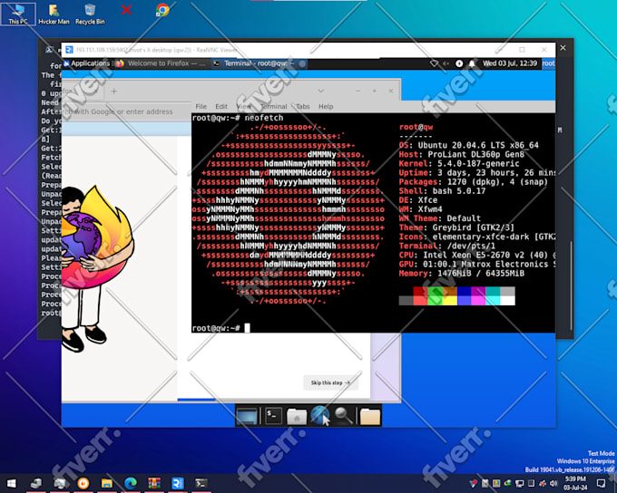Open Windows volume tray icon
Screen dimensions: 617x493
[554, 483]
